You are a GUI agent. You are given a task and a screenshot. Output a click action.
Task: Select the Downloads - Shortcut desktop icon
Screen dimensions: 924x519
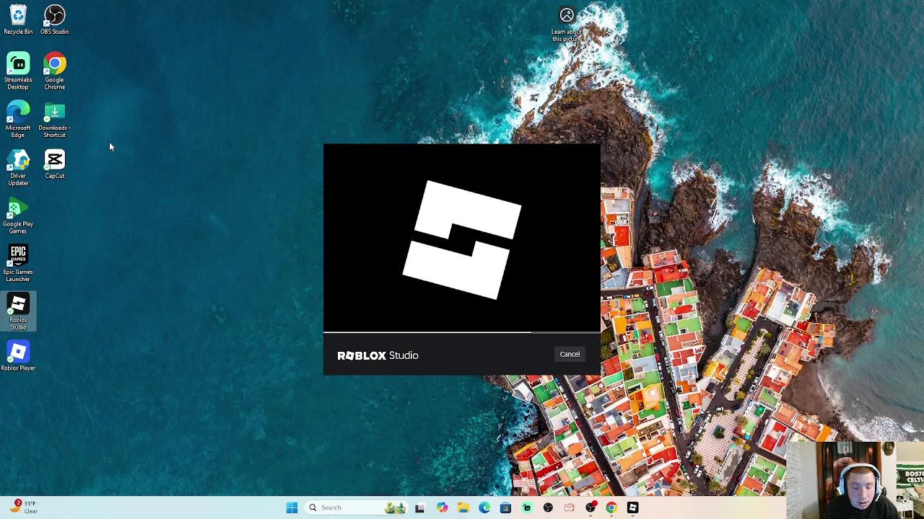(55, 120)
